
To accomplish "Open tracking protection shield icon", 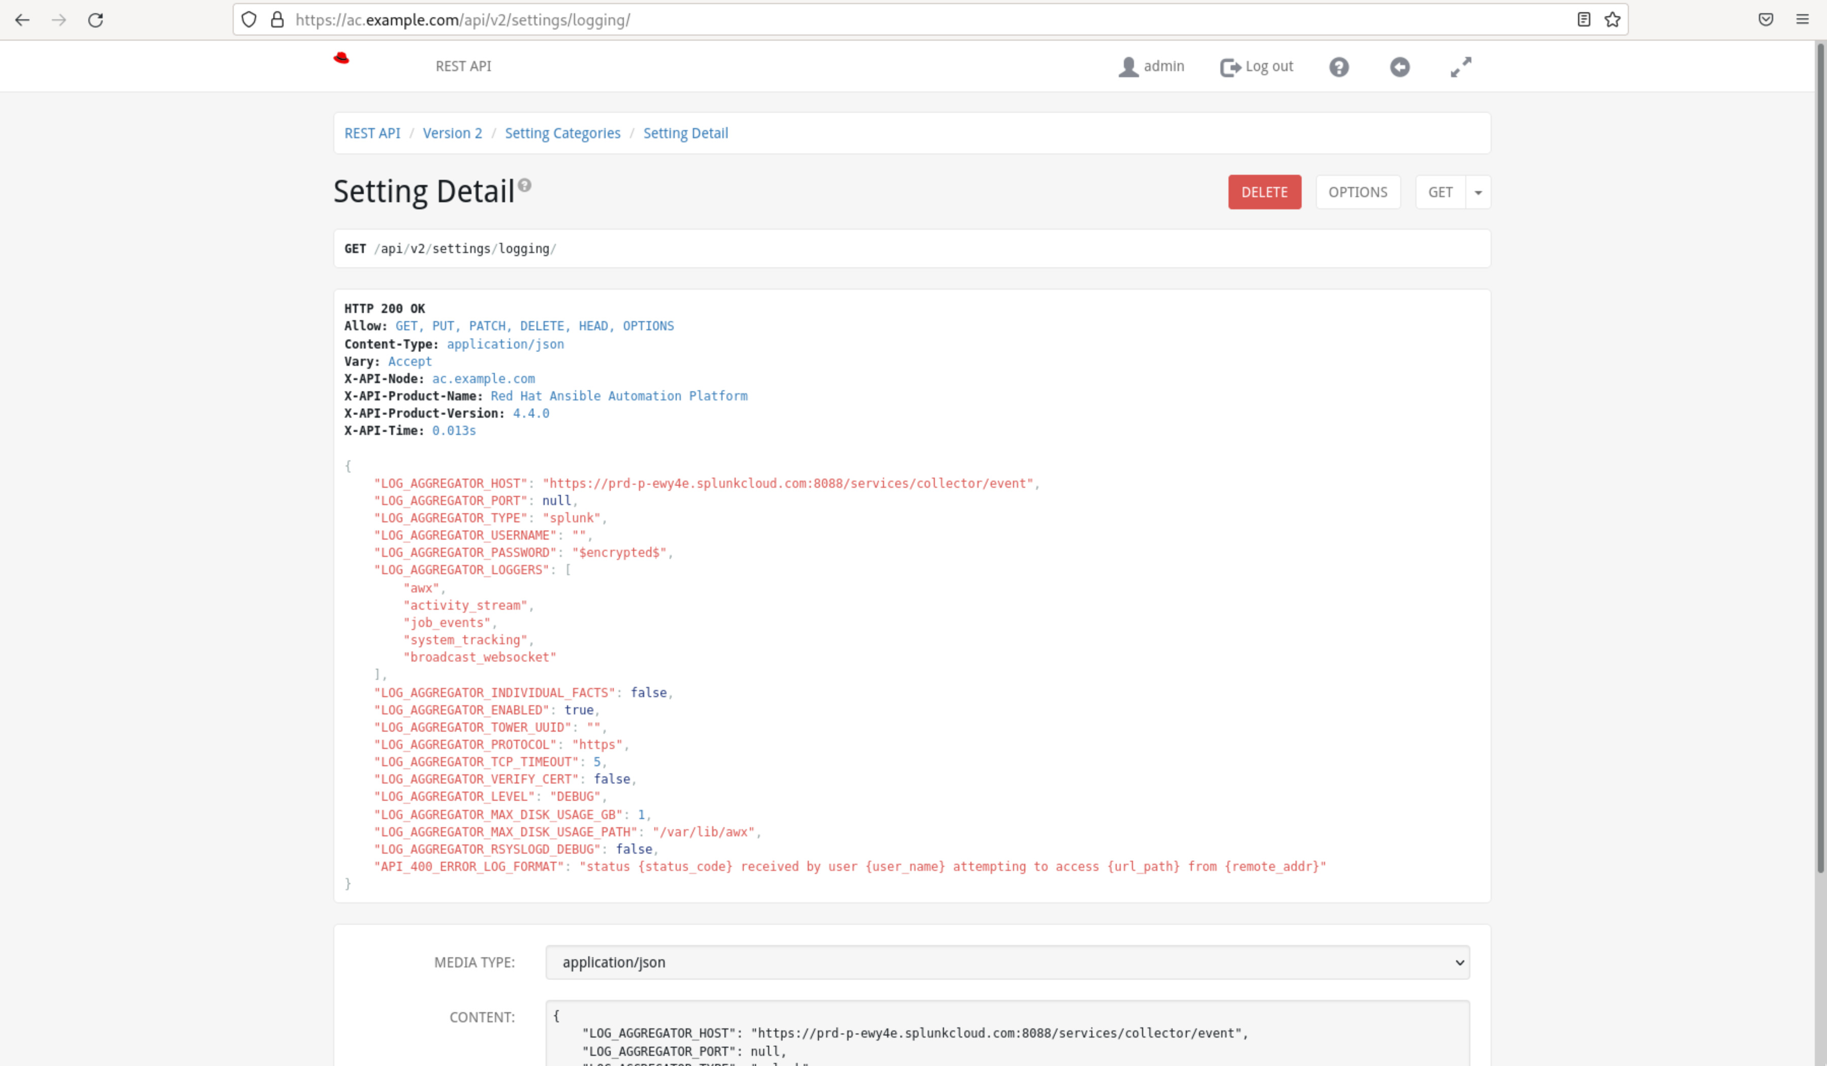I will [x=248, y=20].
